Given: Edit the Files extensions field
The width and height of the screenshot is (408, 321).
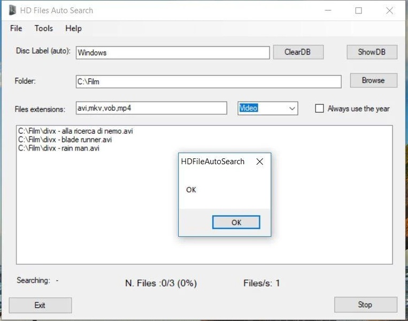Looking at the screenshot, I should (x=151, y=108).
